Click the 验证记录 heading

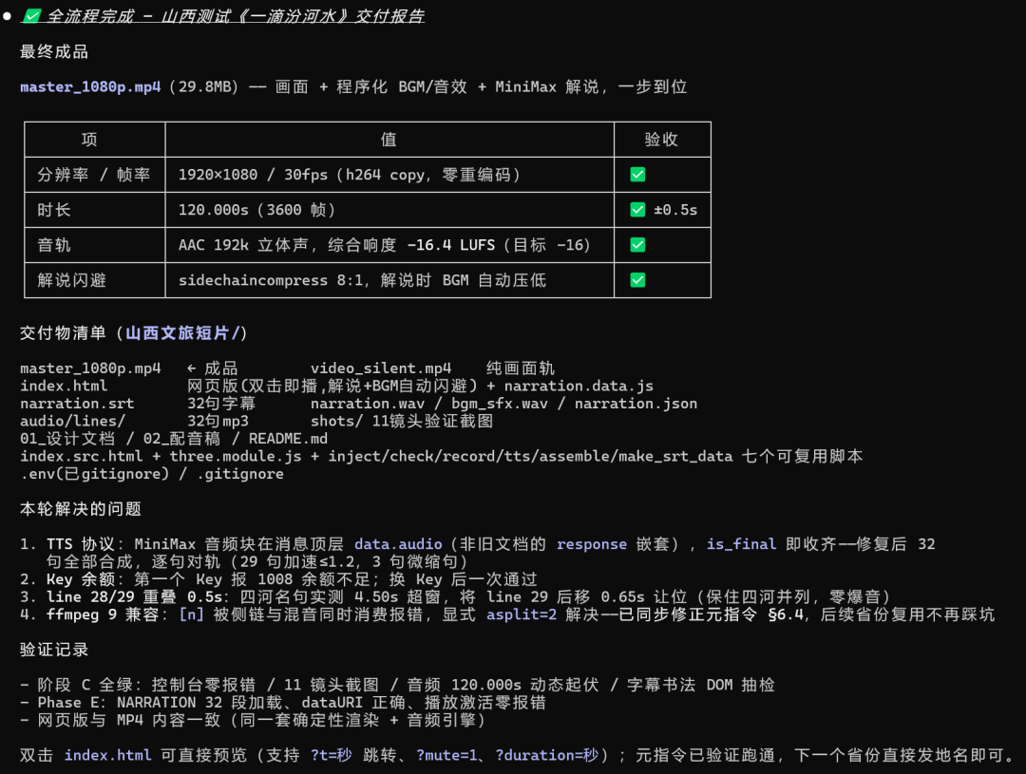click(x=54, y=651)
